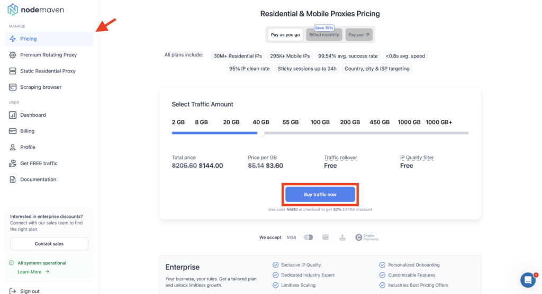Image resolution: width=542 pixels, height=294 pixels.
Task: Choose 450 GB traffic amount
Action: (380, 122)
